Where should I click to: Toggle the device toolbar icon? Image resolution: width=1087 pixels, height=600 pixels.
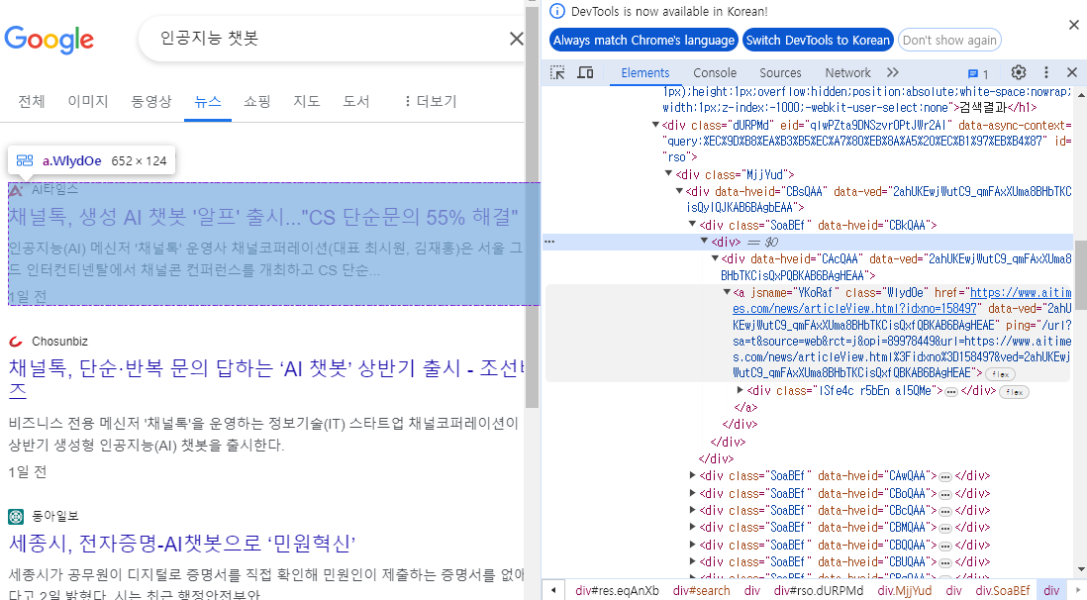(x=585, y=72)
